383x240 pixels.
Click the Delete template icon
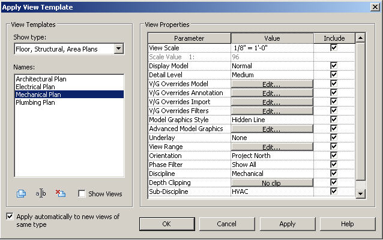61,193
